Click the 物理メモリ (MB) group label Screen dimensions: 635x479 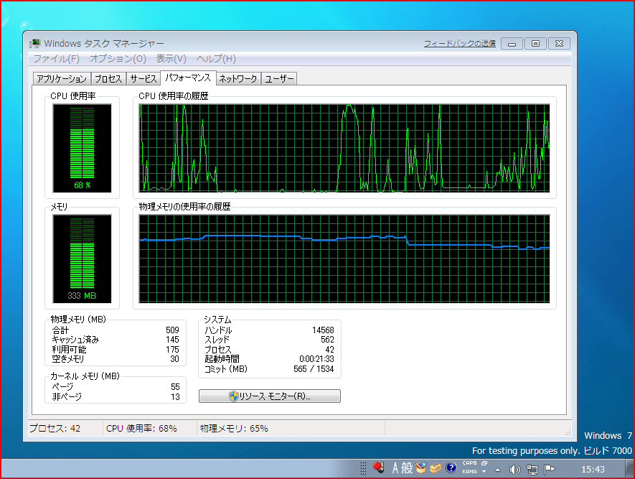pos(78,320)
